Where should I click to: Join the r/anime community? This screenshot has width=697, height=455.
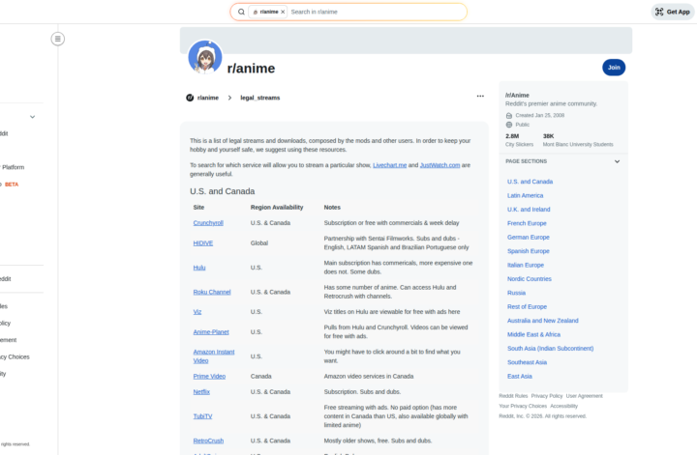point(613,67)
